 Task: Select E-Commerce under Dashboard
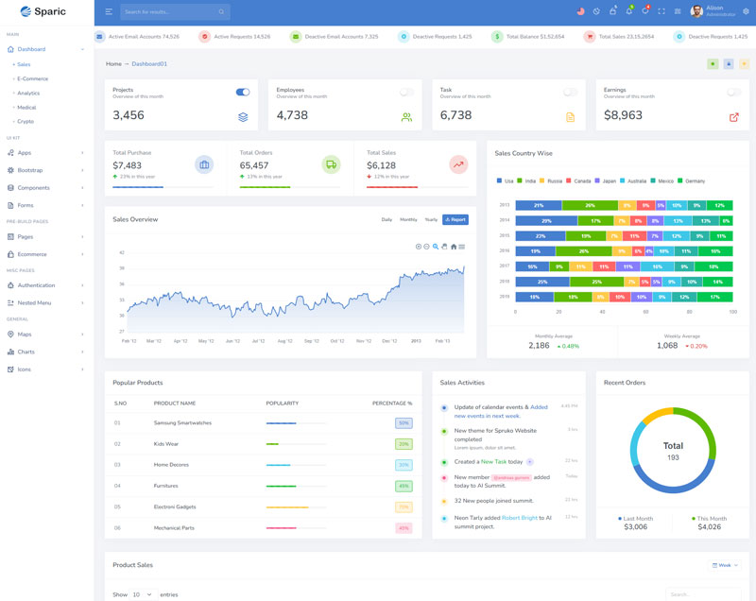pyautogui.click(x=32, y=78)
